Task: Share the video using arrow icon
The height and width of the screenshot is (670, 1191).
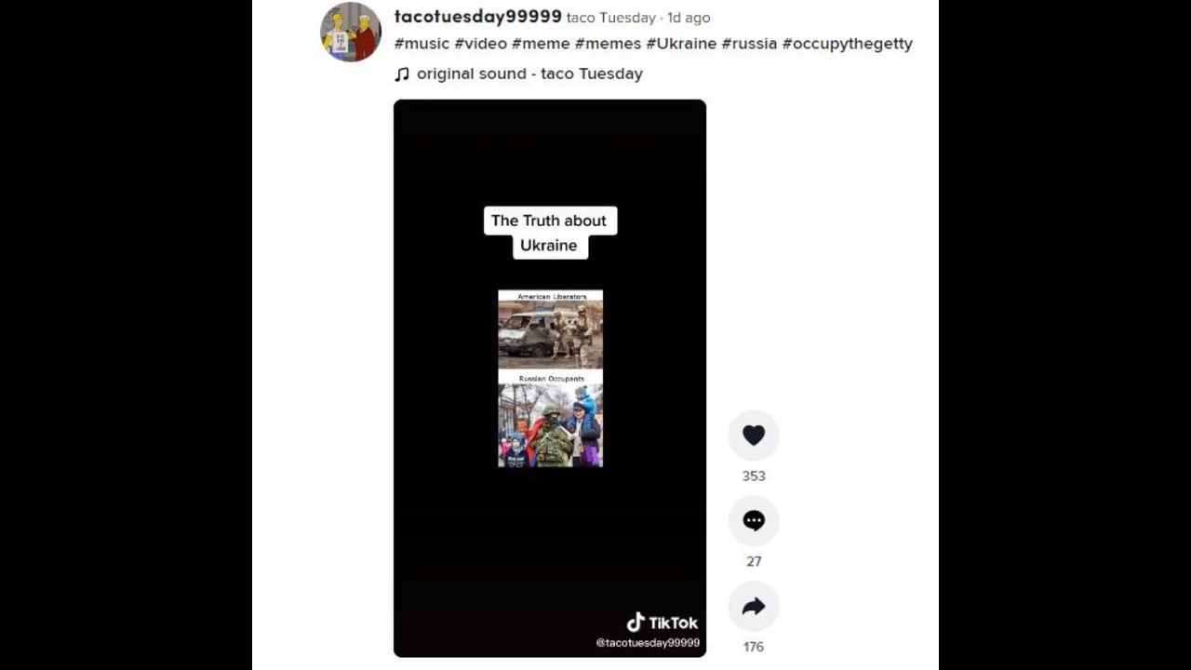Action: [x=754, y=607]
